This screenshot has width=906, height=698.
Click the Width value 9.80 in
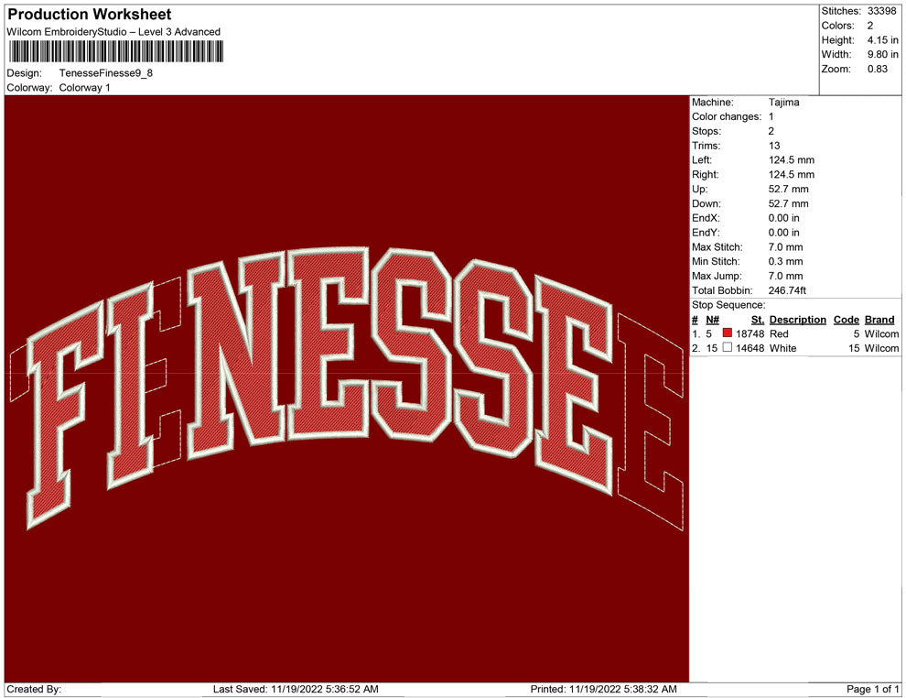[x=882, y=54]
